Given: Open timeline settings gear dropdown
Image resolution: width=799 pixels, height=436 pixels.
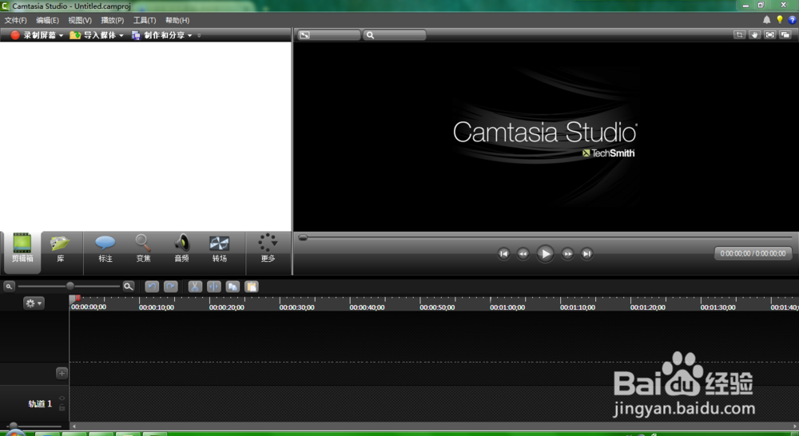Looking at the screenshot, I should pyautogui.click(x=34, y=303).
